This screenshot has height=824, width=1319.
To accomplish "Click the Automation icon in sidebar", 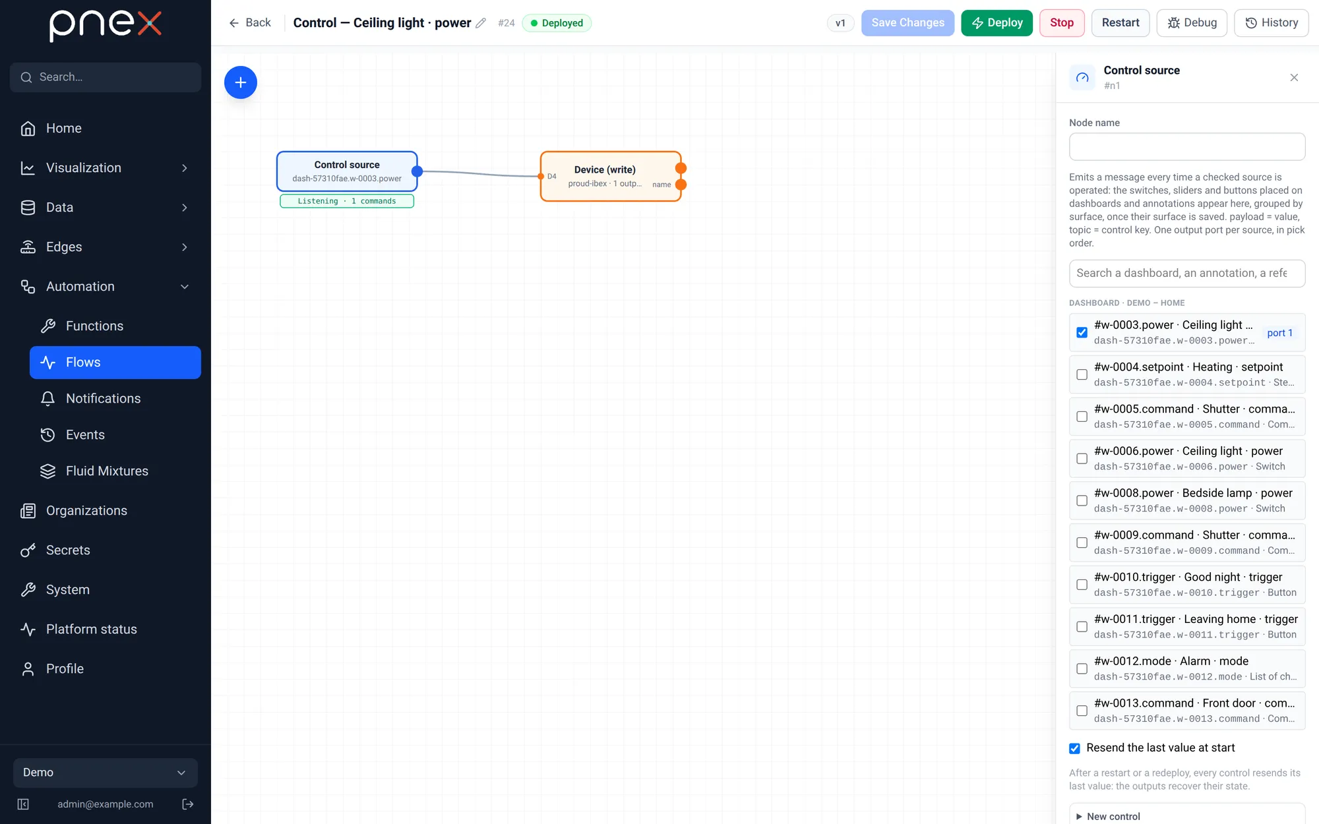I will click(28, 287).
